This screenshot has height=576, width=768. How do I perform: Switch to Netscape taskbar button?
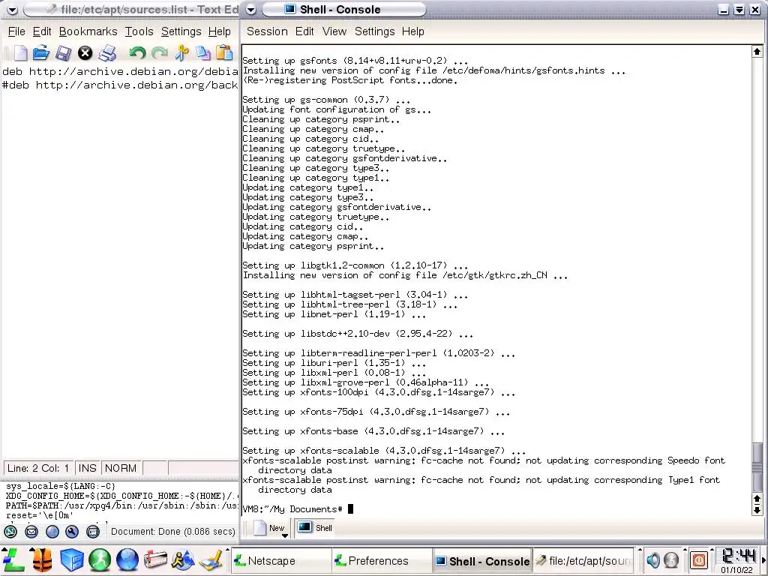tap(280, 561)
